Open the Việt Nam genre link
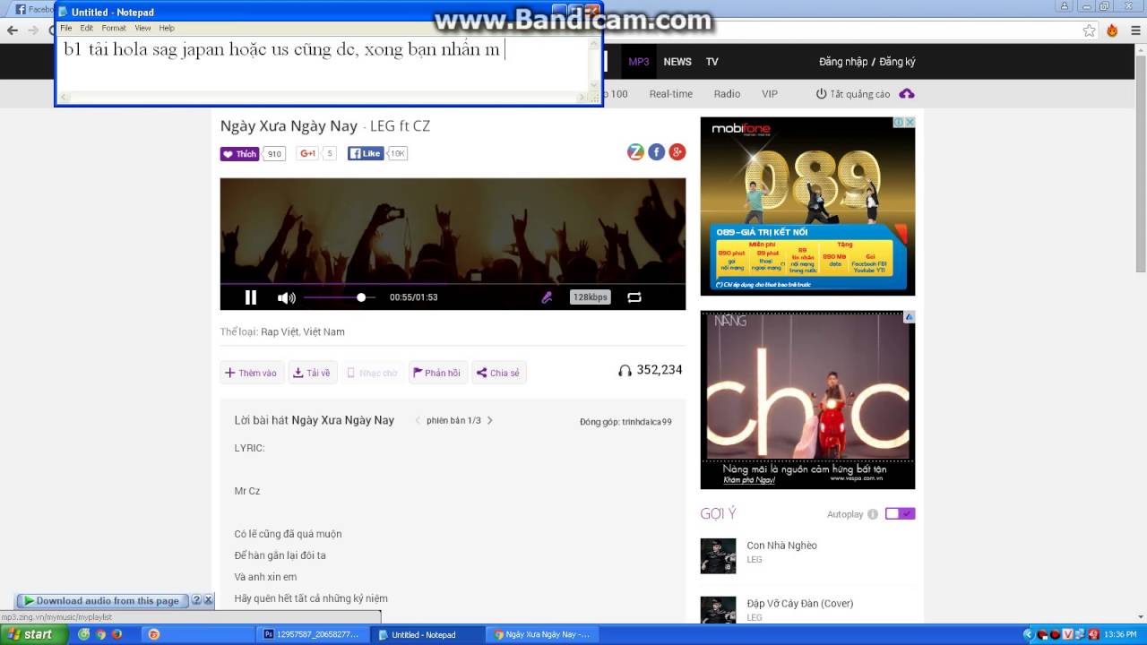 pyautogui.click(x=323, y=331)
